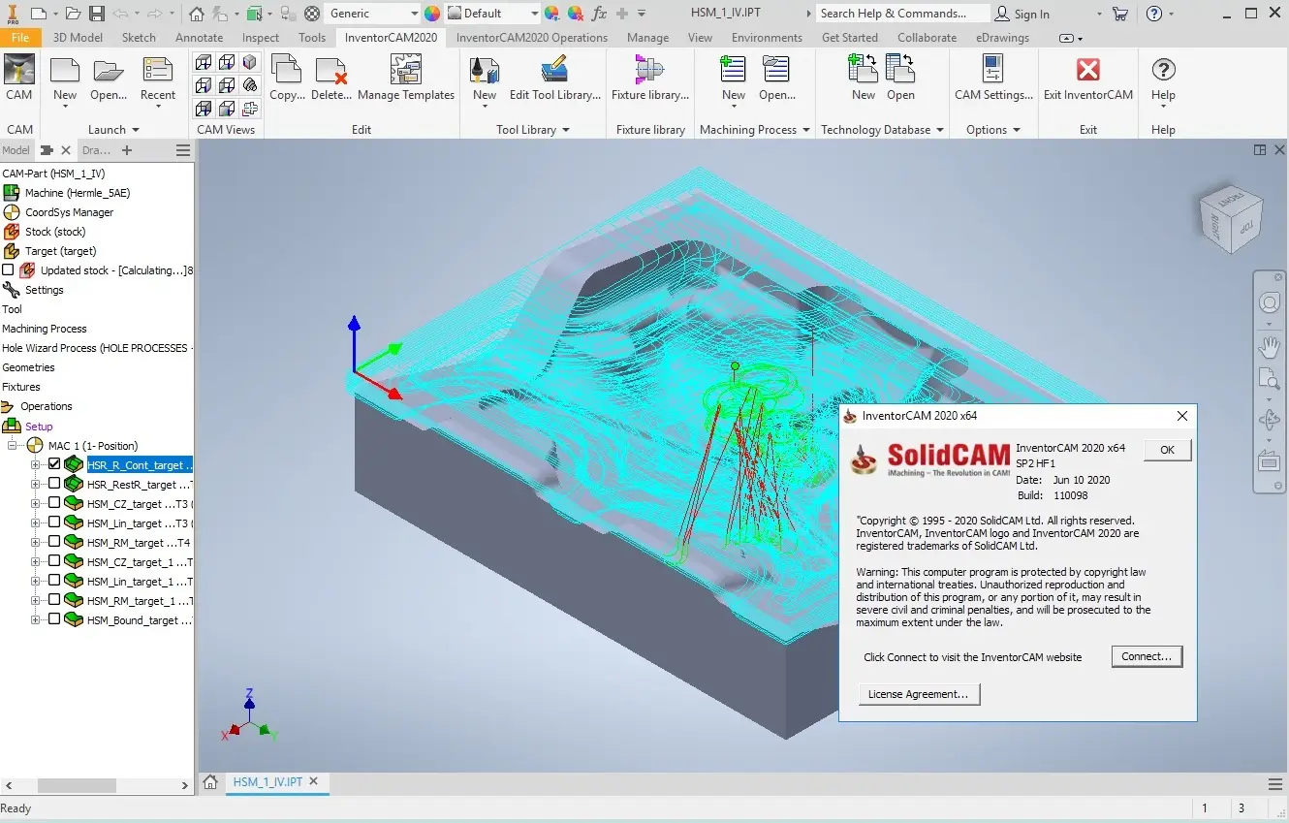This screenshot has width=1289, height=823.
Task: Open a Machining Process table
Action: click(777, 79)
